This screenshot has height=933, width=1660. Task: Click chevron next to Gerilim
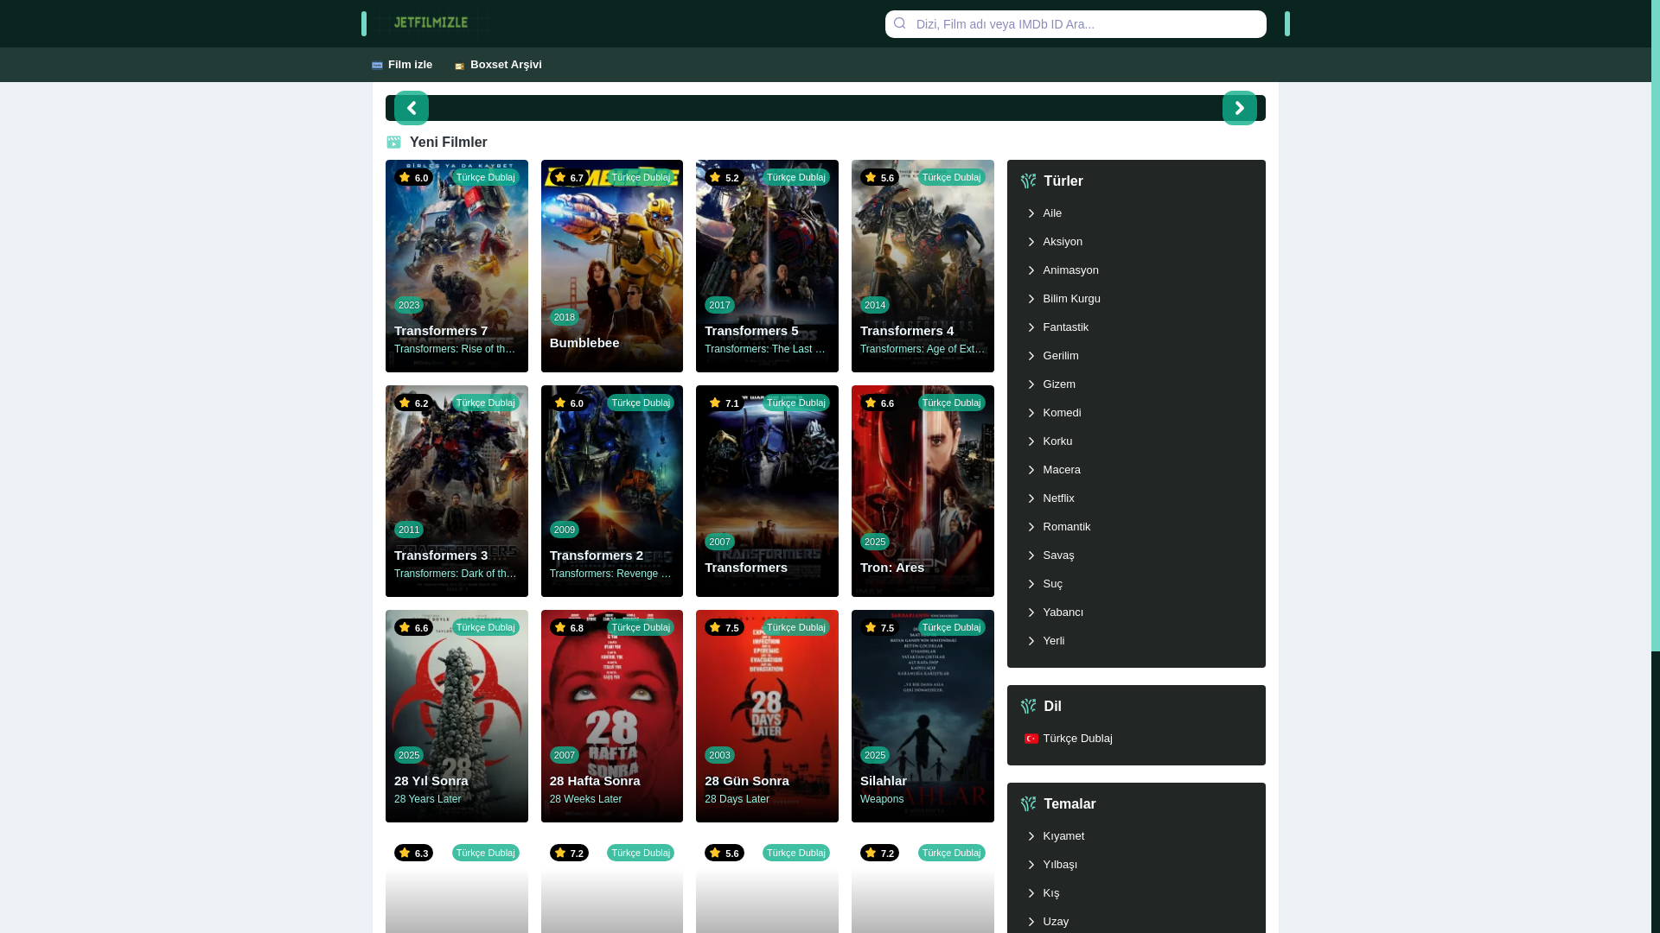tap(1031, 356)
